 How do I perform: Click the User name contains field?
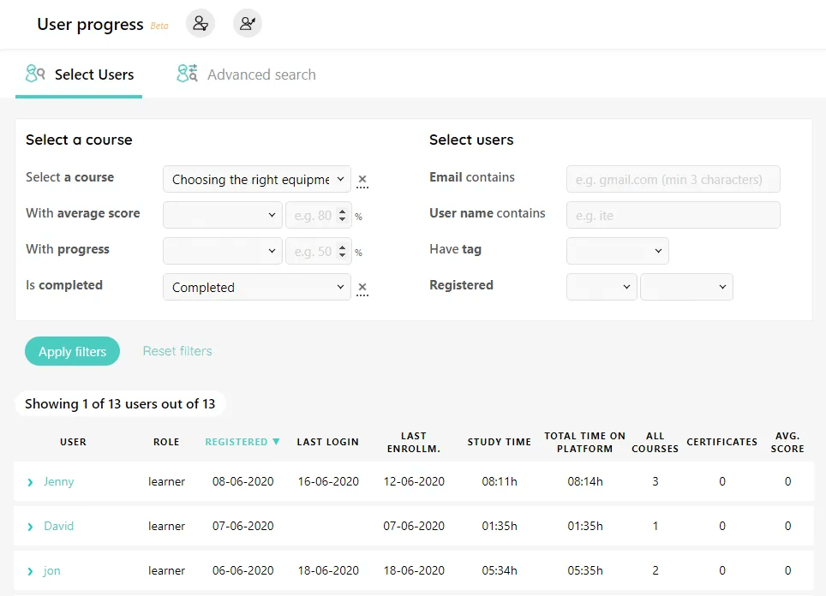[673, 215]
